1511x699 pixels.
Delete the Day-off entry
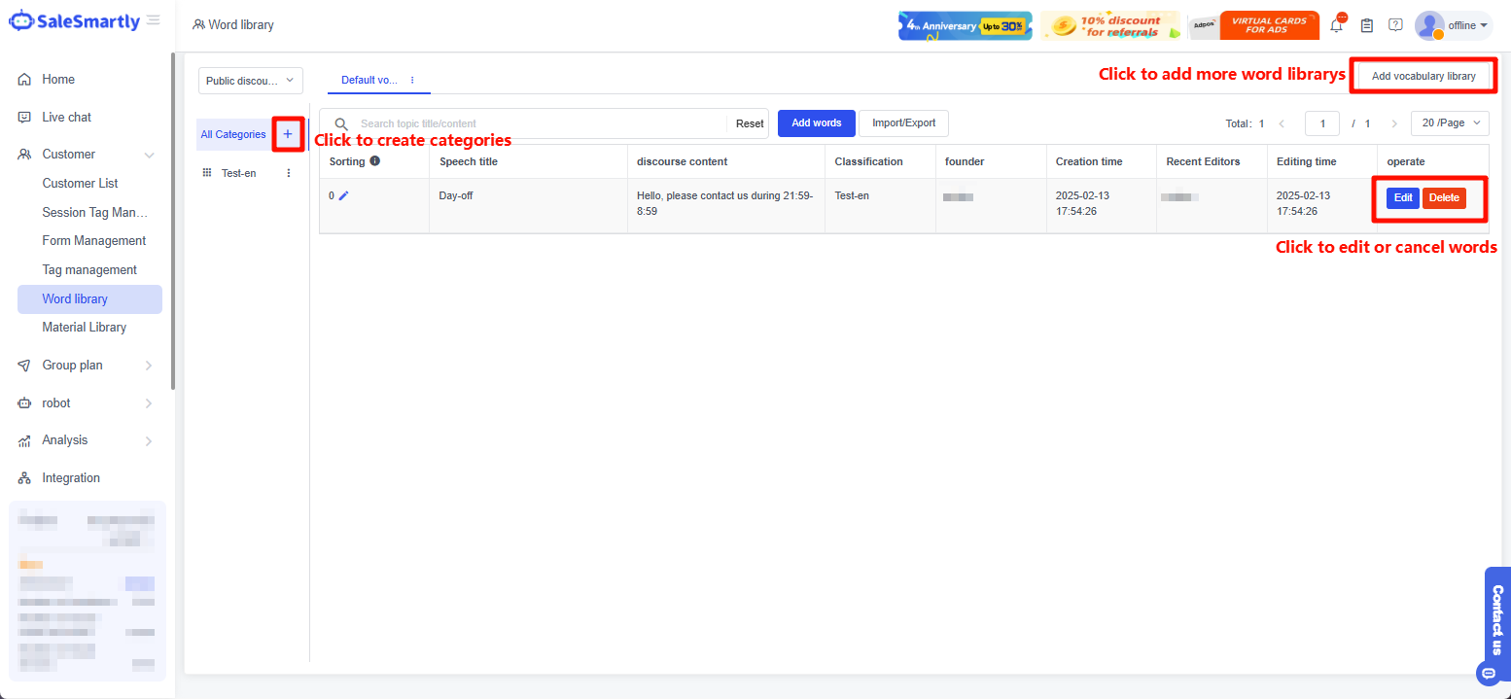pos(1443,197)
